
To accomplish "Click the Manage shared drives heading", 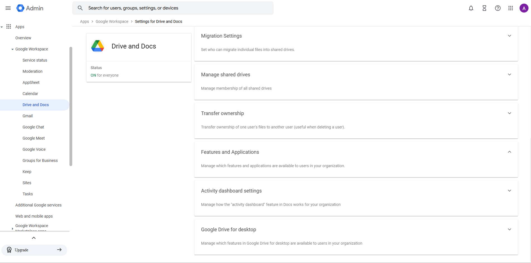I will (x=226, y=75).
